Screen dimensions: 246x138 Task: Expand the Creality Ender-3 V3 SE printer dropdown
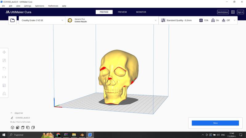point(42,20)
